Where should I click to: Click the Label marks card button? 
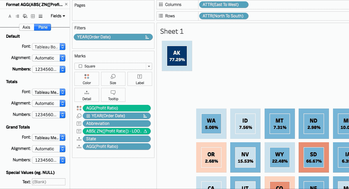140,79
